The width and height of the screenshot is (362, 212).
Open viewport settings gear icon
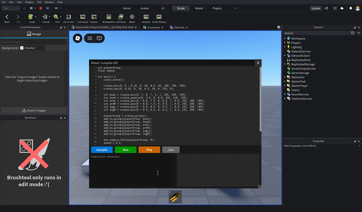pyautogui.click(x=279, y=27)
